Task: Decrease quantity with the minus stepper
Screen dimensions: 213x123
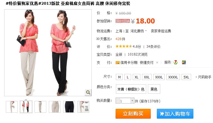Action: [x=118, y=101]
